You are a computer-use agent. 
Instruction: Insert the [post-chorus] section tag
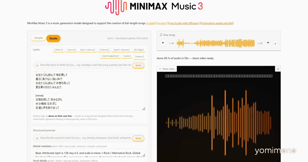tap(121, 50)
